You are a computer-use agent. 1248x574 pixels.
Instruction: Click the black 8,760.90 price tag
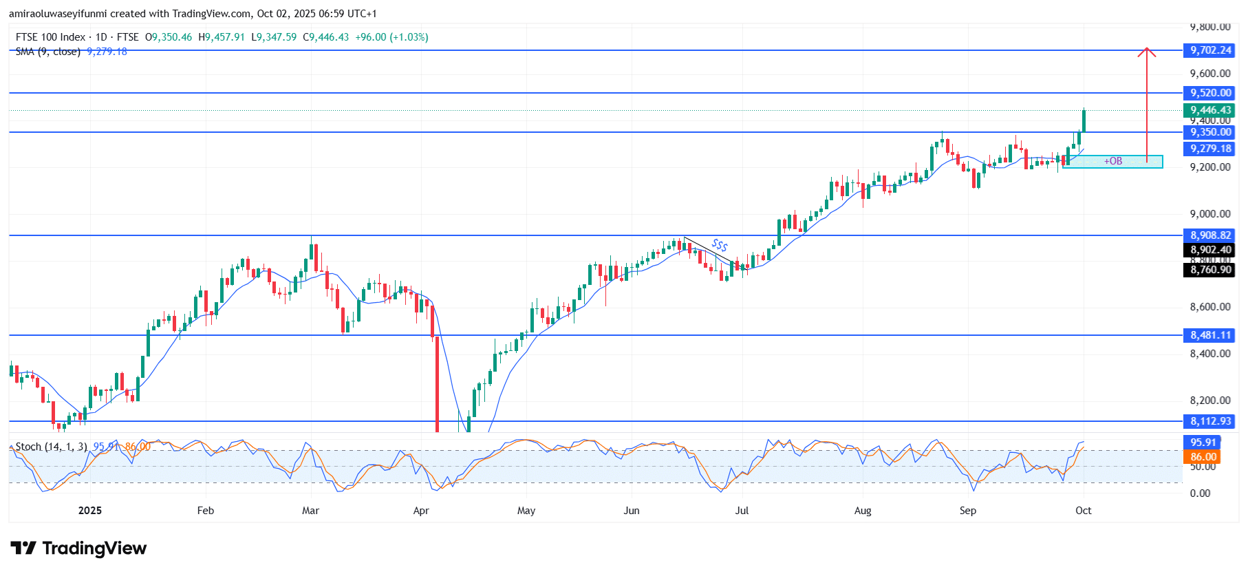(1210, 270)
